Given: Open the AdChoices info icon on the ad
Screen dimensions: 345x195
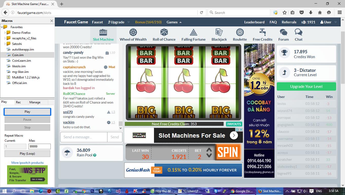Looking at the screenshot, I should click(237, 130).
